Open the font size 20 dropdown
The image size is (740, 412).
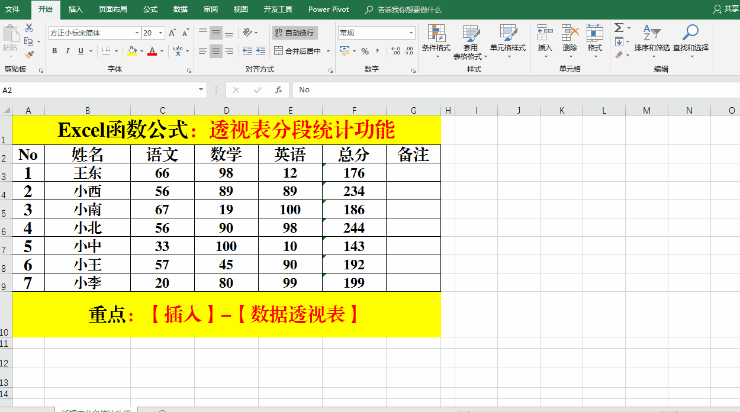point(161,33)
